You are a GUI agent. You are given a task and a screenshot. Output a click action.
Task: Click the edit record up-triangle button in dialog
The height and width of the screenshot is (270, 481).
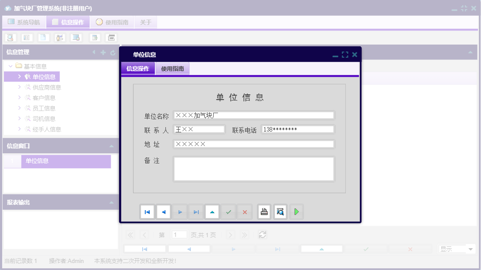coord(212,212)
